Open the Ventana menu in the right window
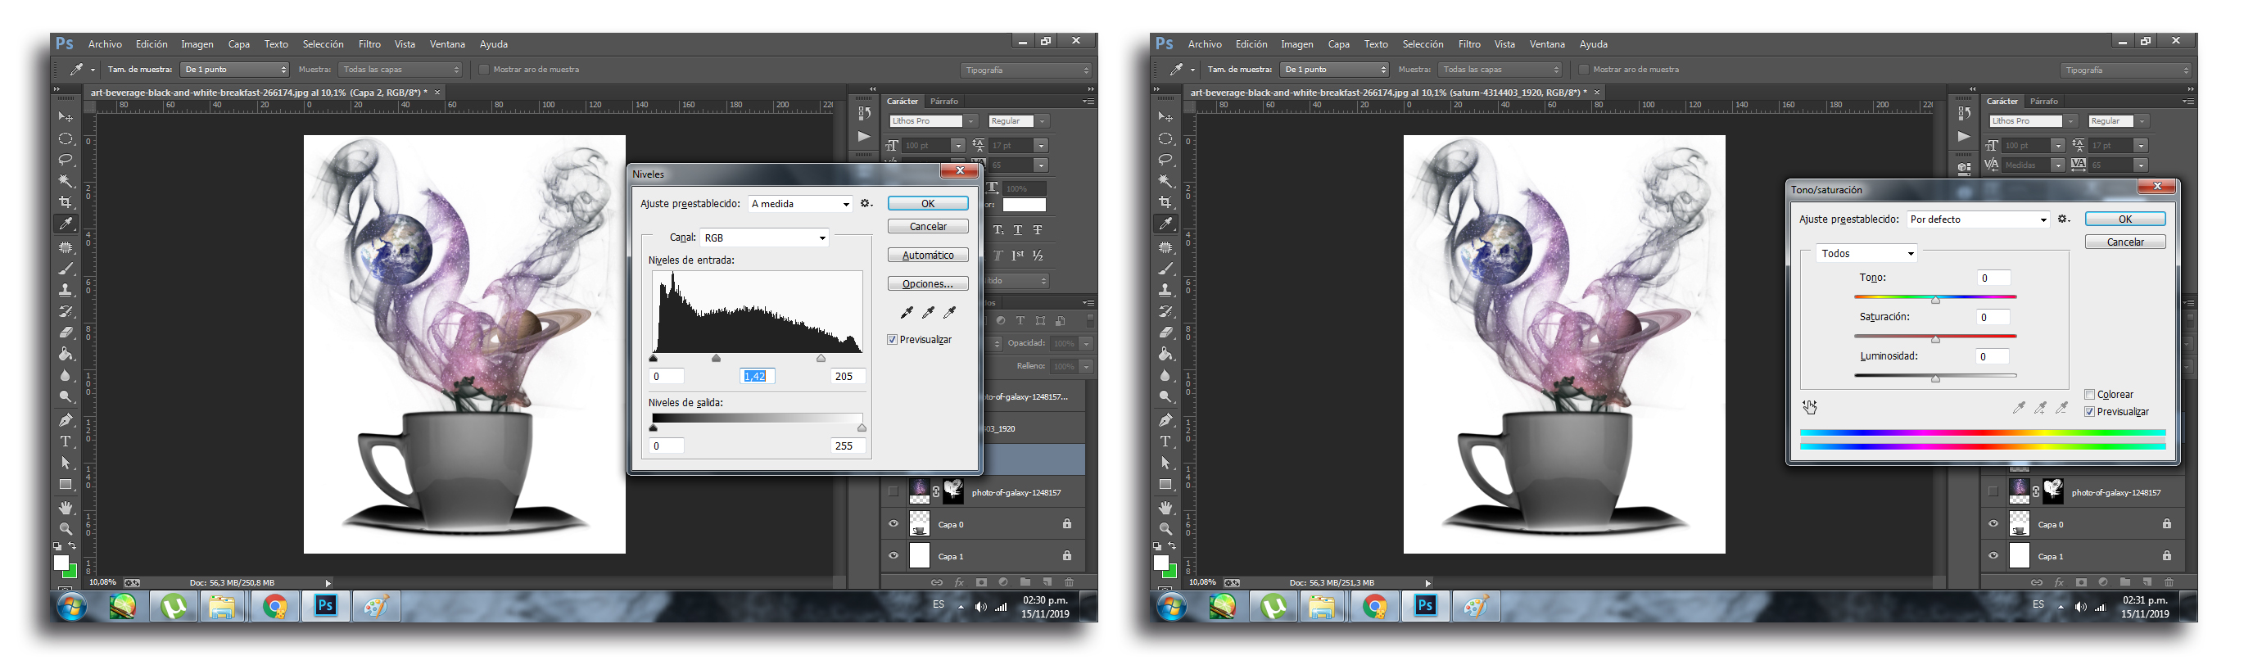Screen dimensions: 2244x665 (x=1547, y=44)
